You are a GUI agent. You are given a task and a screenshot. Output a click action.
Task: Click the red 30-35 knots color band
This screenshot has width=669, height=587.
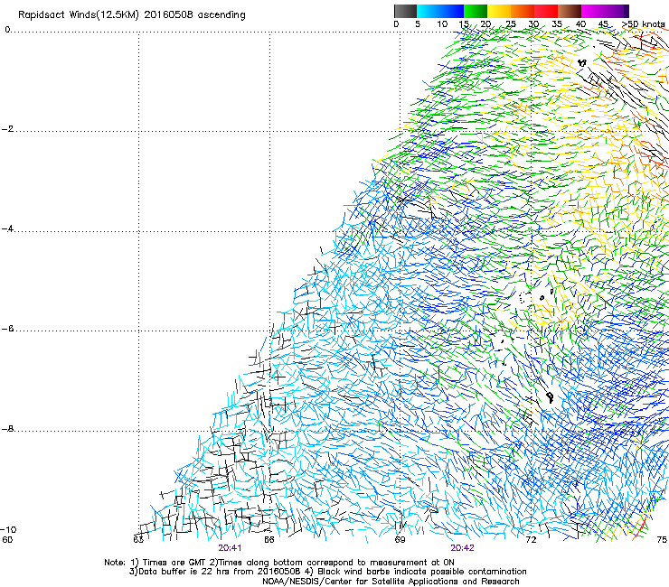click(x=546, y=11)
